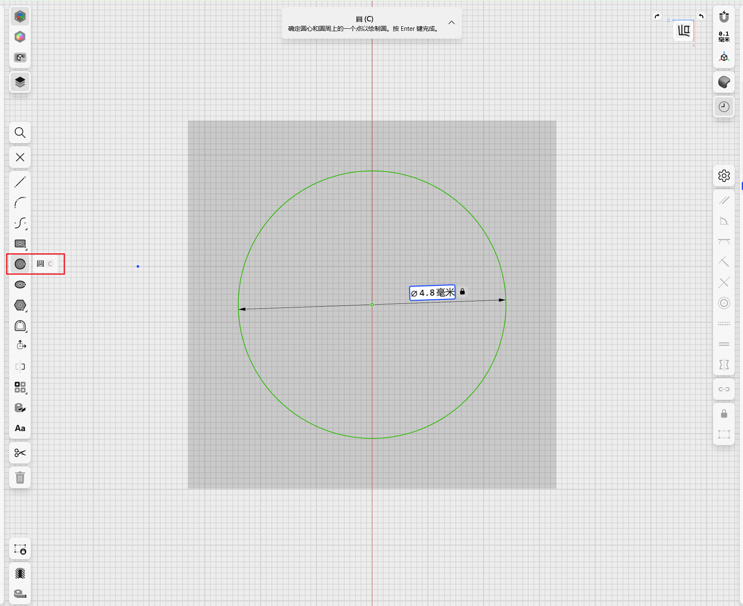
Task: Click the chain link constraint icon
Action: point(724,389)
